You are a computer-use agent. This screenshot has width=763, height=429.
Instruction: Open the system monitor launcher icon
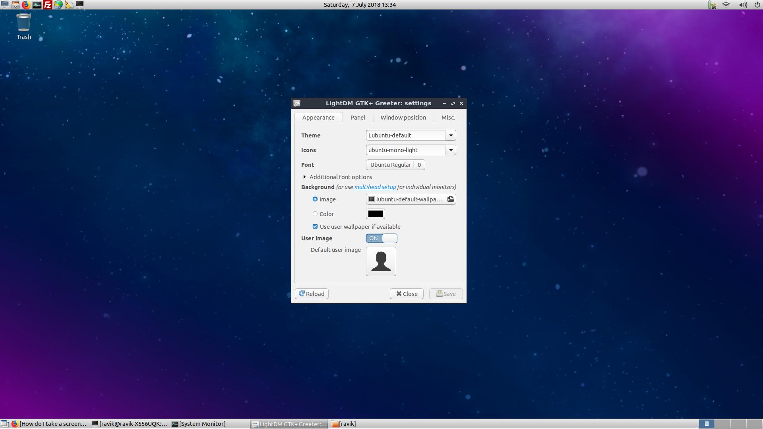[37, 5]
